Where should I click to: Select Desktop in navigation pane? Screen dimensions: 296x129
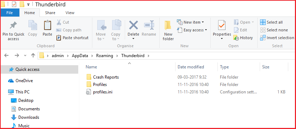point(22,100)
